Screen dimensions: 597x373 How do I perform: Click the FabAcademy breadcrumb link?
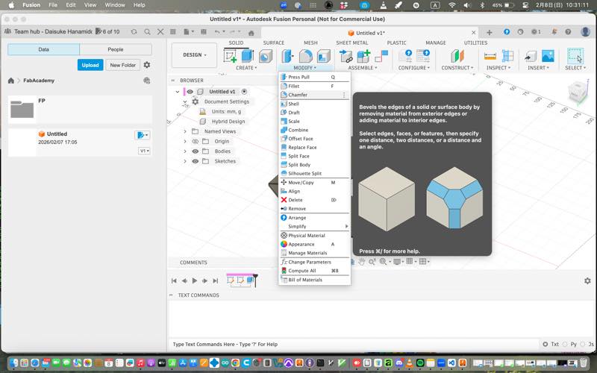pos(39,81)
